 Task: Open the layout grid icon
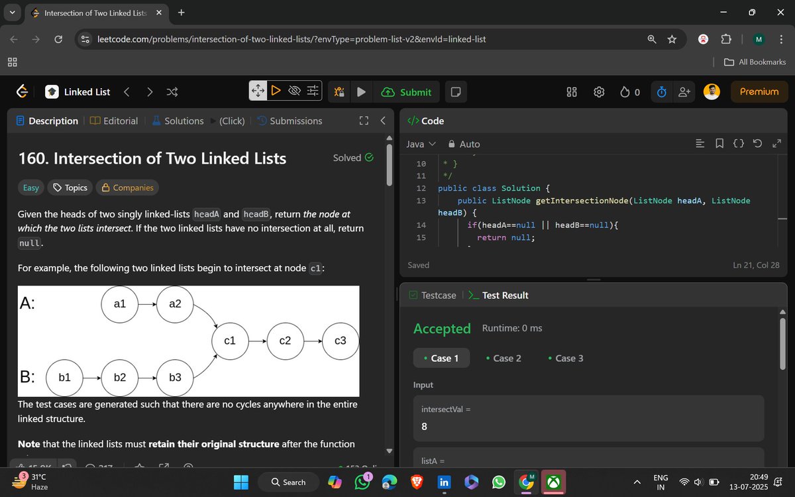pos(572,92)
